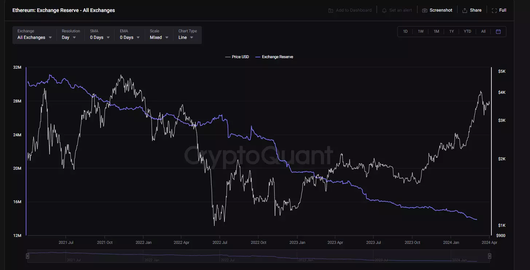The height and width of the screenshot is (270, 530).
Task: Toggle the Price USD legend series
Action: [x=237, y=57]
